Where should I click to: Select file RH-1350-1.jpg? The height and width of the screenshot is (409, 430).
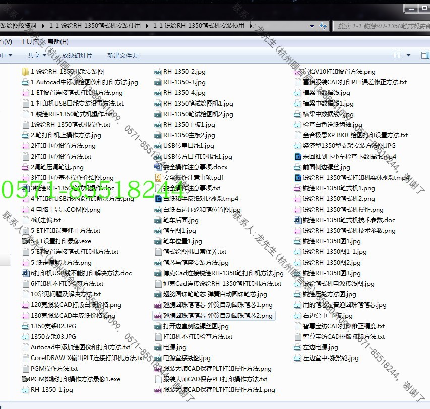point(47,390)
